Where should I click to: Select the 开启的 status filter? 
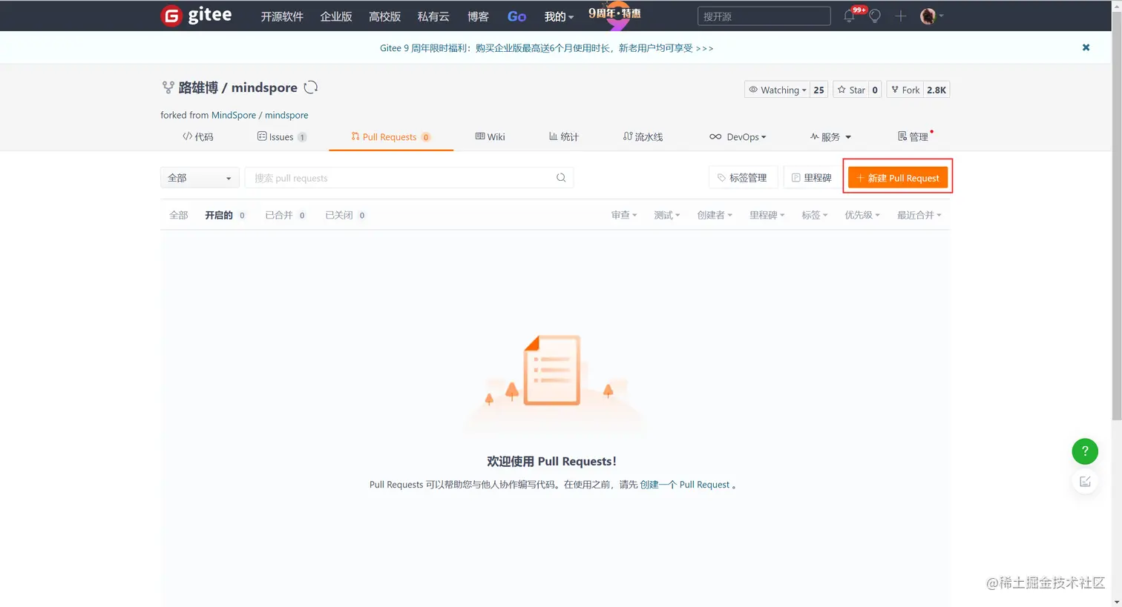click(x=226, y=215)
